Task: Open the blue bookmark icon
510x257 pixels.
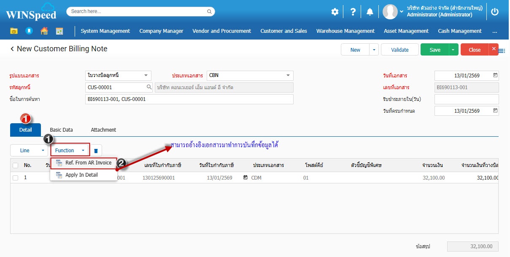Action: (x=29, y=31)
